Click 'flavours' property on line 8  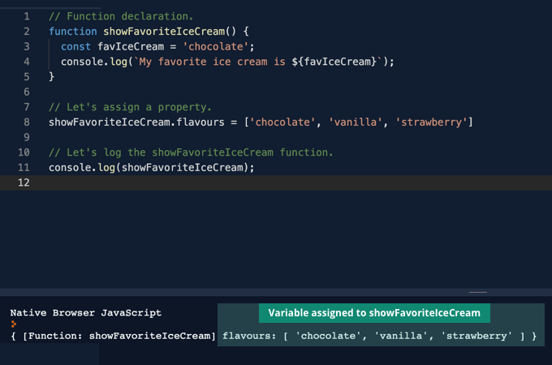(201, 122)
